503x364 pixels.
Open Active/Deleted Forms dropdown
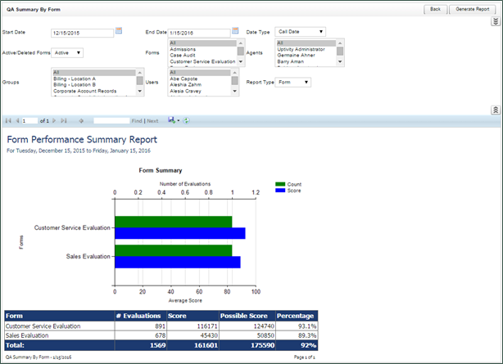click(x=68, y=52)
